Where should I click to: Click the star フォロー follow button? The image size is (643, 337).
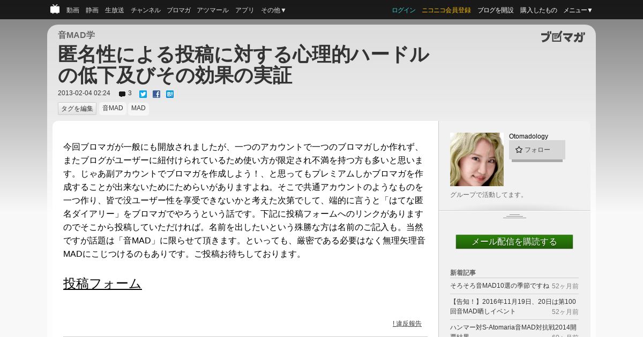[537, 150]
